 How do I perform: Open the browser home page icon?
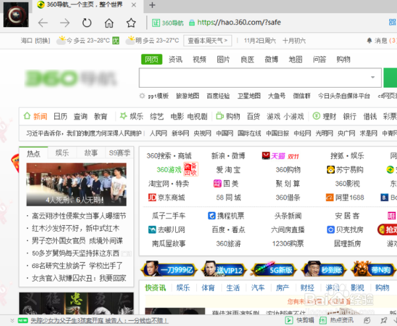109,22
